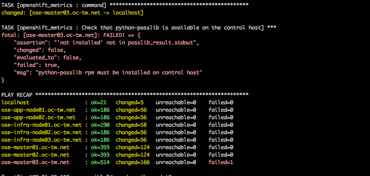Click the PLAY RECAP heading text

pyautogui.click(x=18, y=95)
